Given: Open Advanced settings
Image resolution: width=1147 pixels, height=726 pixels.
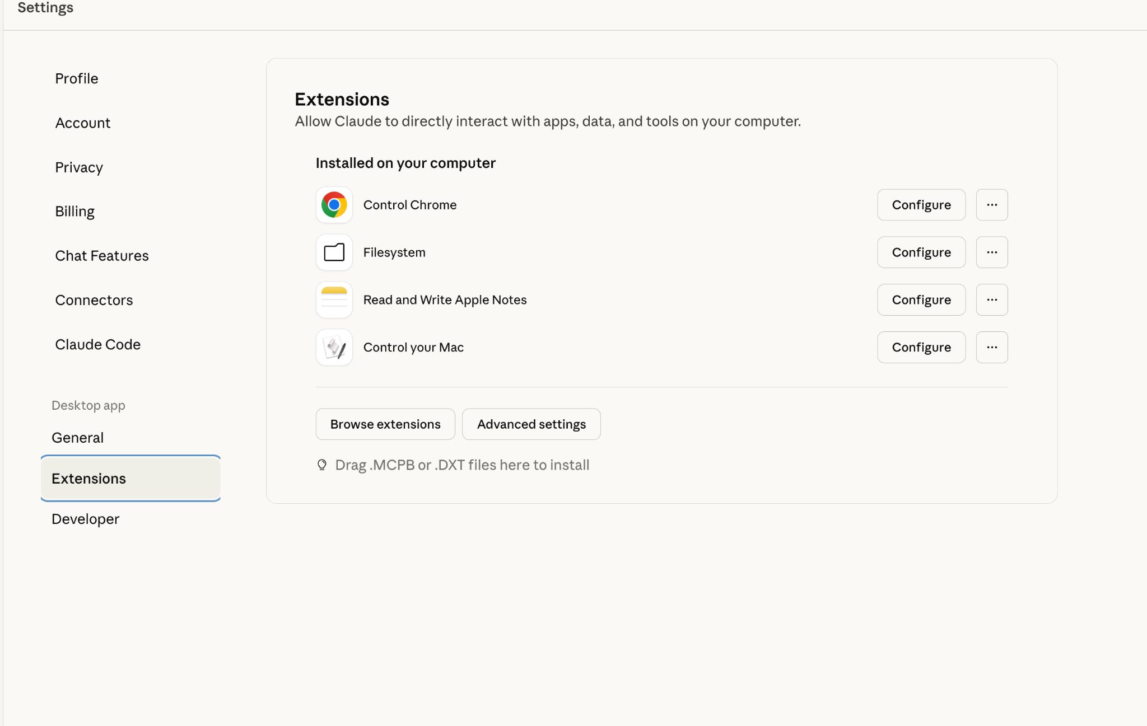Looking at the screenshot, I should [x=531, y=424].
